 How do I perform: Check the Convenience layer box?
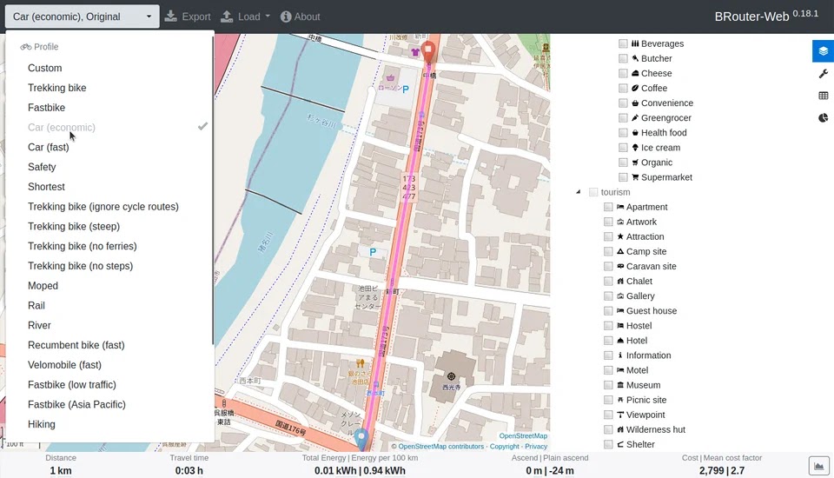(x=623, y=103)
